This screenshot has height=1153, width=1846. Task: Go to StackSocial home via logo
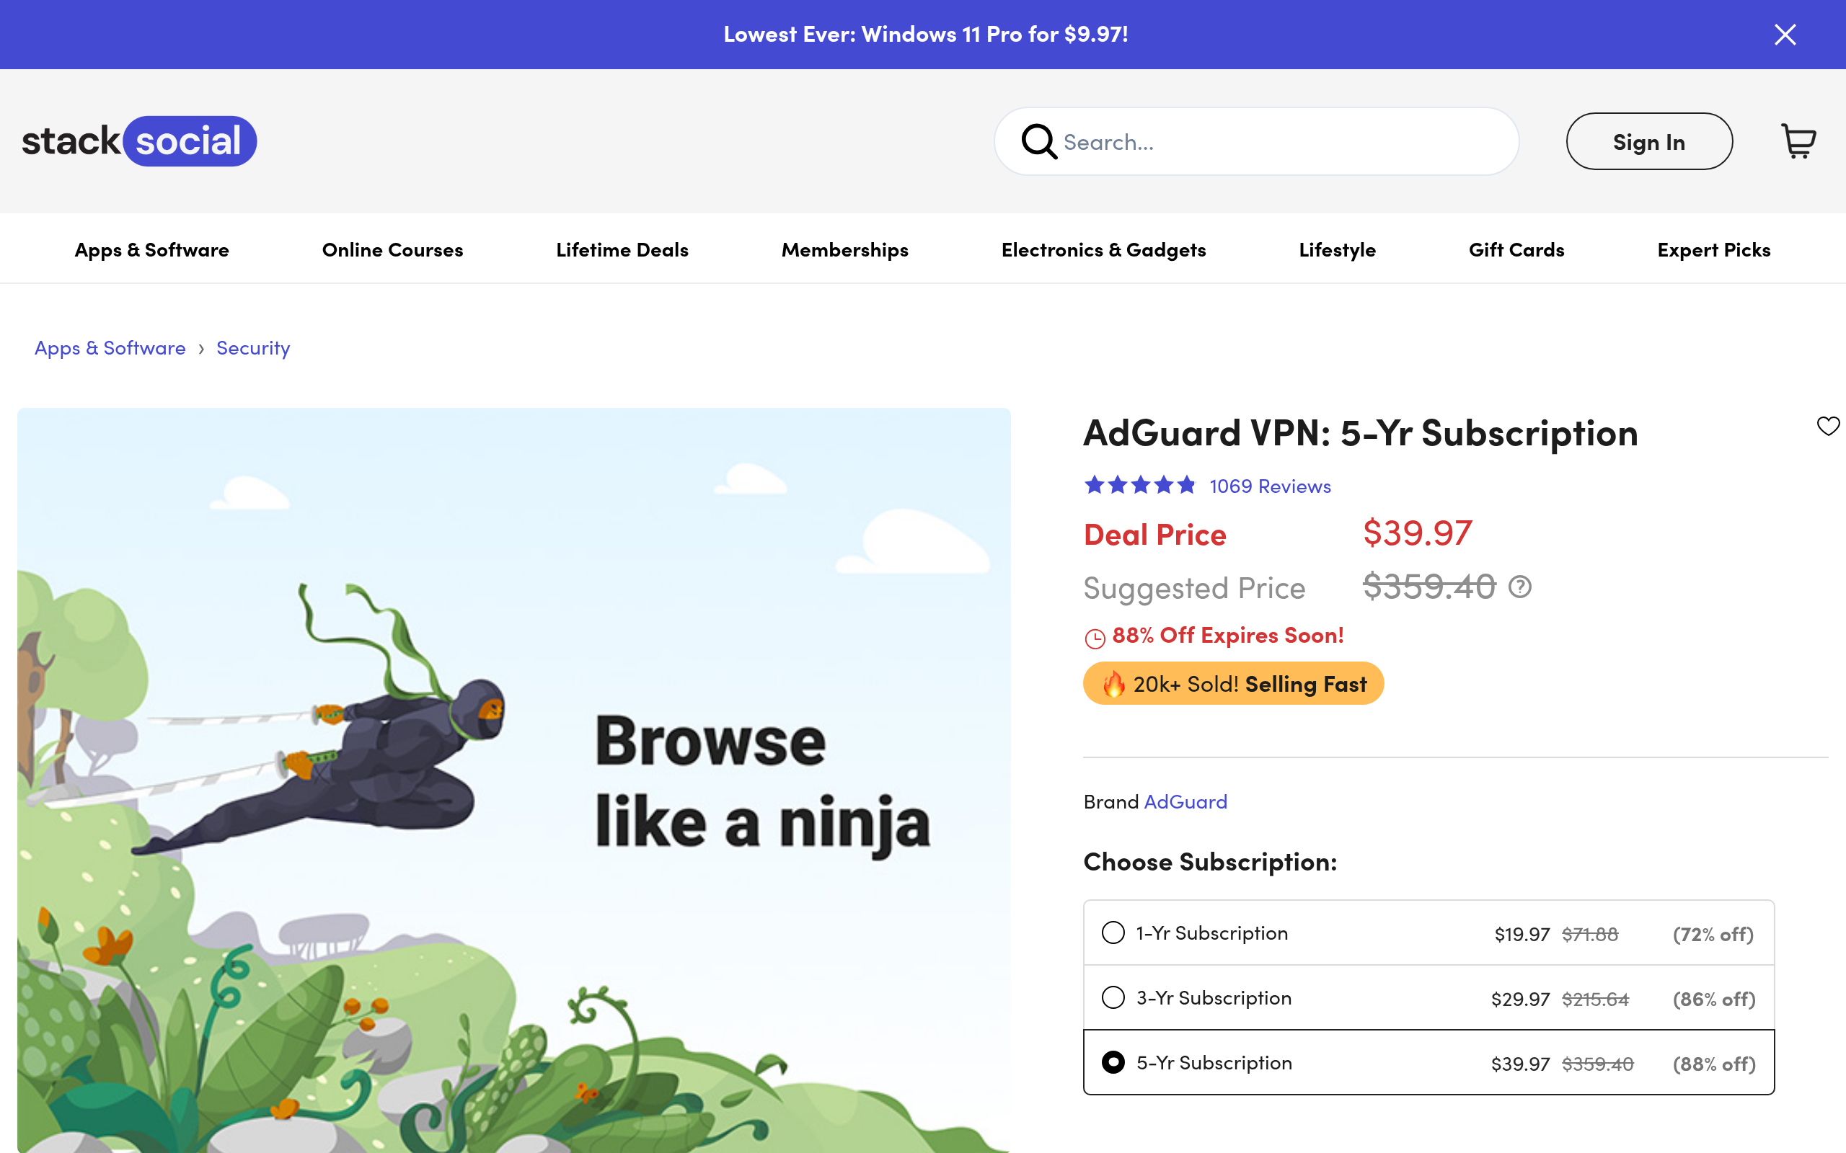point(139,141)
